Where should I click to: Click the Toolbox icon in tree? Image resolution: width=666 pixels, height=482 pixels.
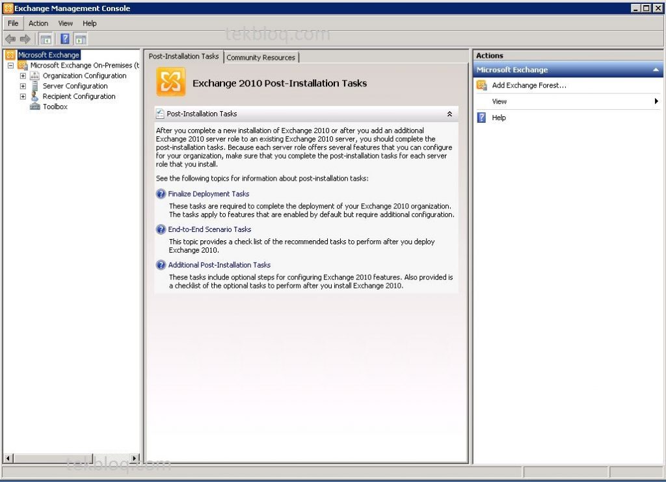point(35,107)
